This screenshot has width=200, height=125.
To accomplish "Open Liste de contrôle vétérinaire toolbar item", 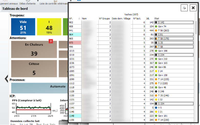I will click(x=54, y=4).
